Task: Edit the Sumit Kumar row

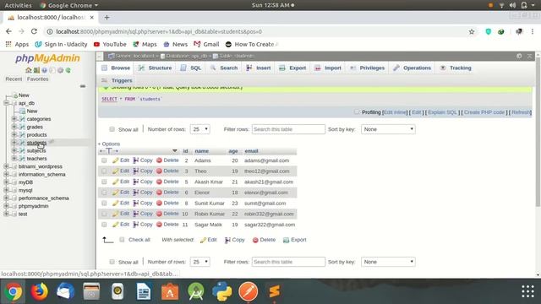Action: coord(121,203)
